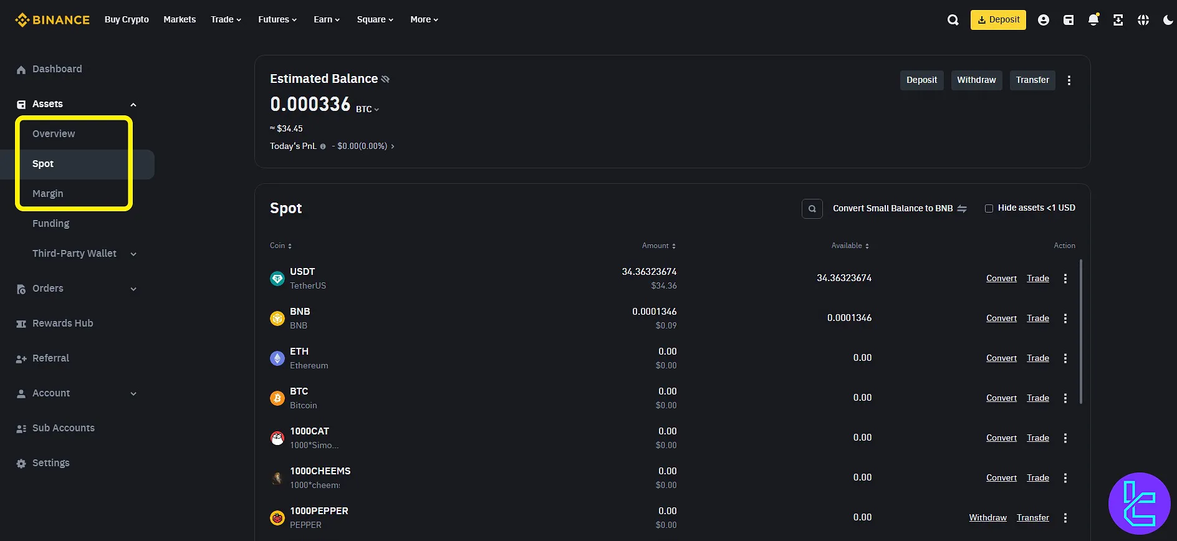
Task: Click the USDT coin icon
Action: tap(277, 279)
